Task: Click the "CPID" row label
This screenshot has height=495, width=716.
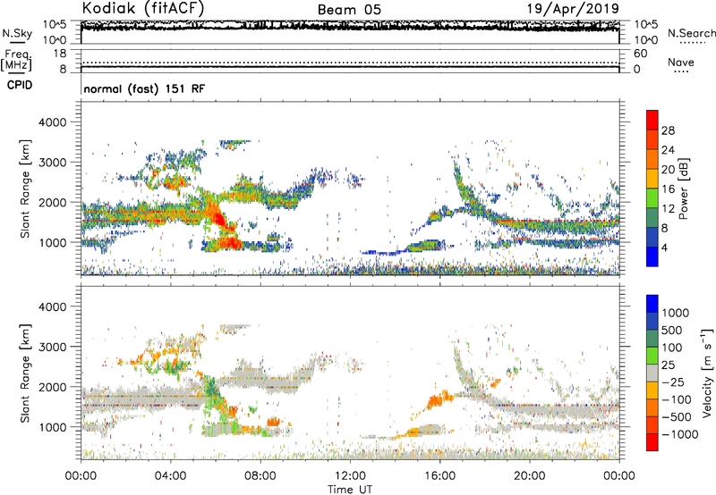Action: [x=20, y=85]
